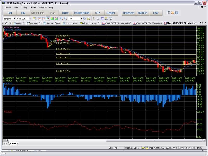Click the KRI(21) indicator label

coord(8,83)
